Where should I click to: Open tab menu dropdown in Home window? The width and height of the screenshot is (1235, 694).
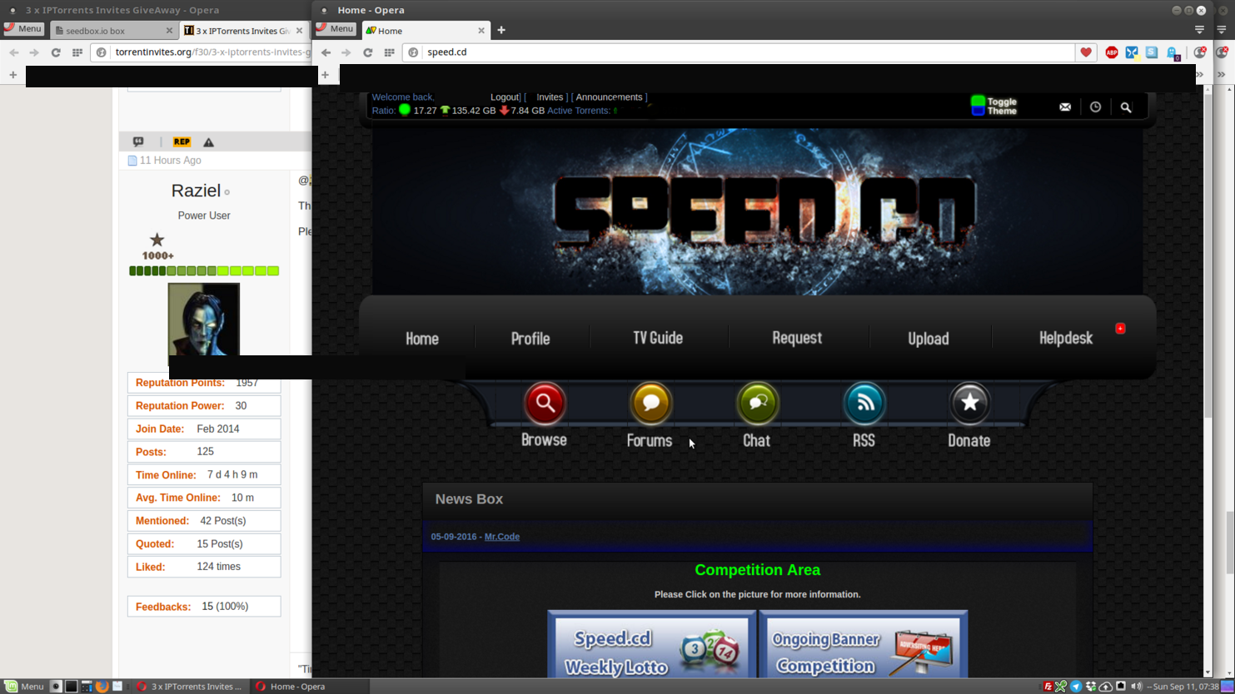(1200, 30)
